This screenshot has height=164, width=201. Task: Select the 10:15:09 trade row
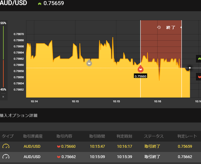[100, 157]
